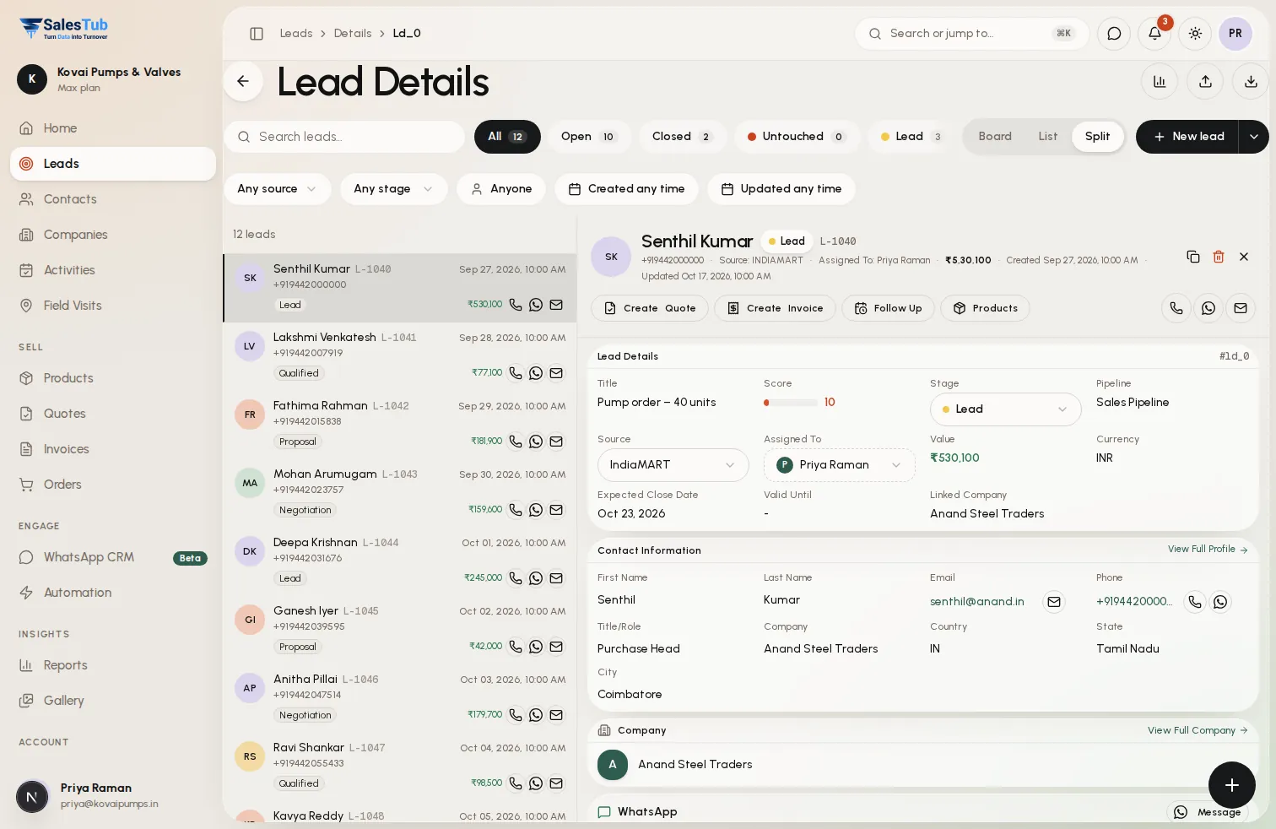This screenshot has width=1276, height=829.
Task: Filter leads by Closed 2
Action: 682,137
